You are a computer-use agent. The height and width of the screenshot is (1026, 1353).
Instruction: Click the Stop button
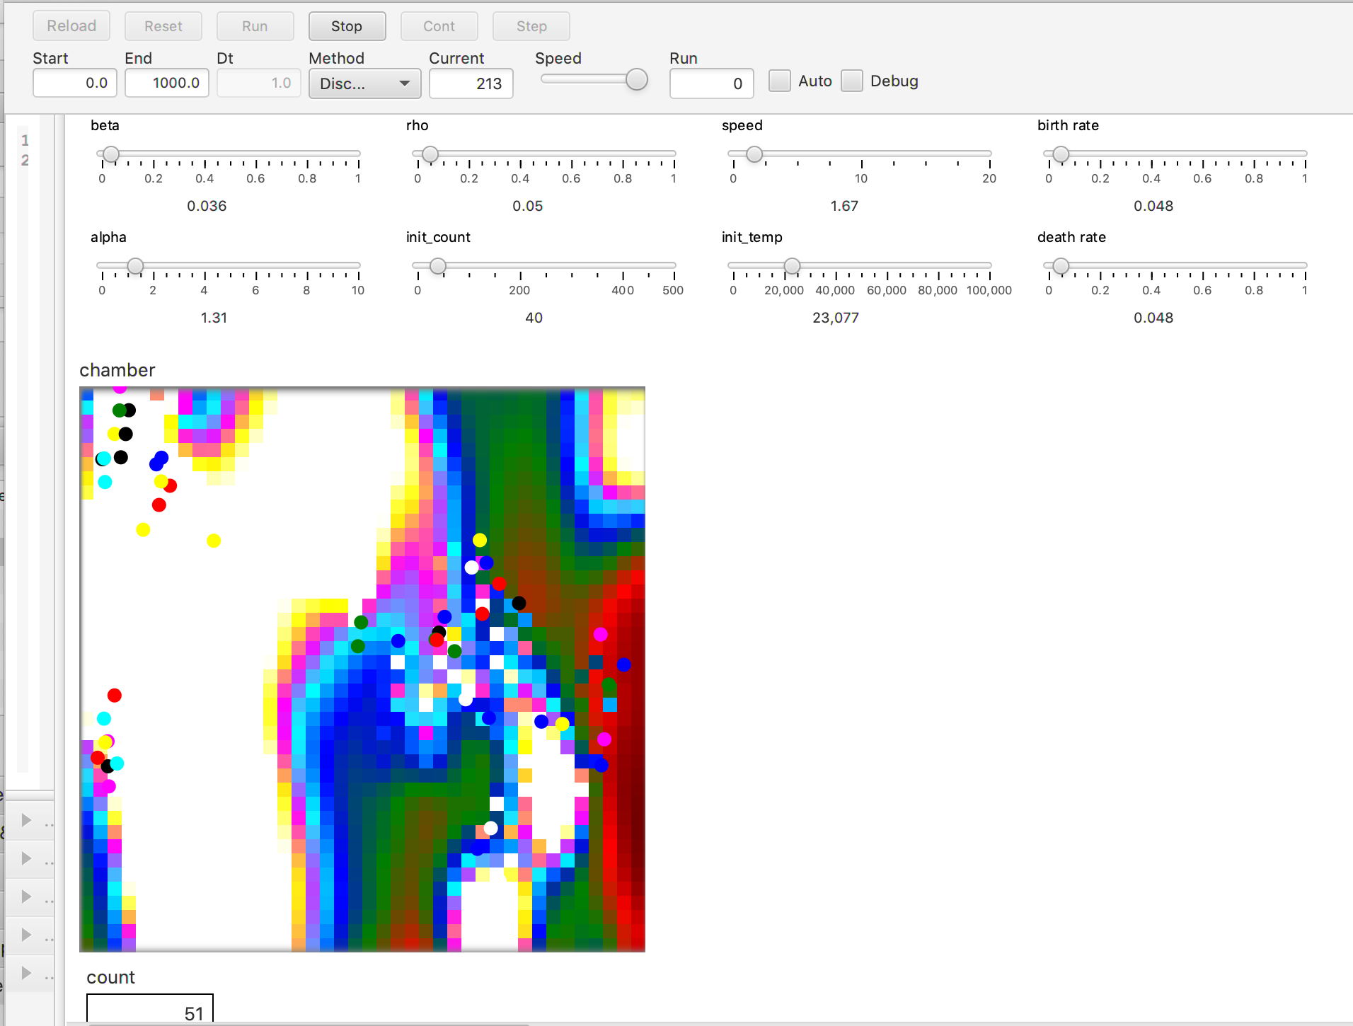347,26
